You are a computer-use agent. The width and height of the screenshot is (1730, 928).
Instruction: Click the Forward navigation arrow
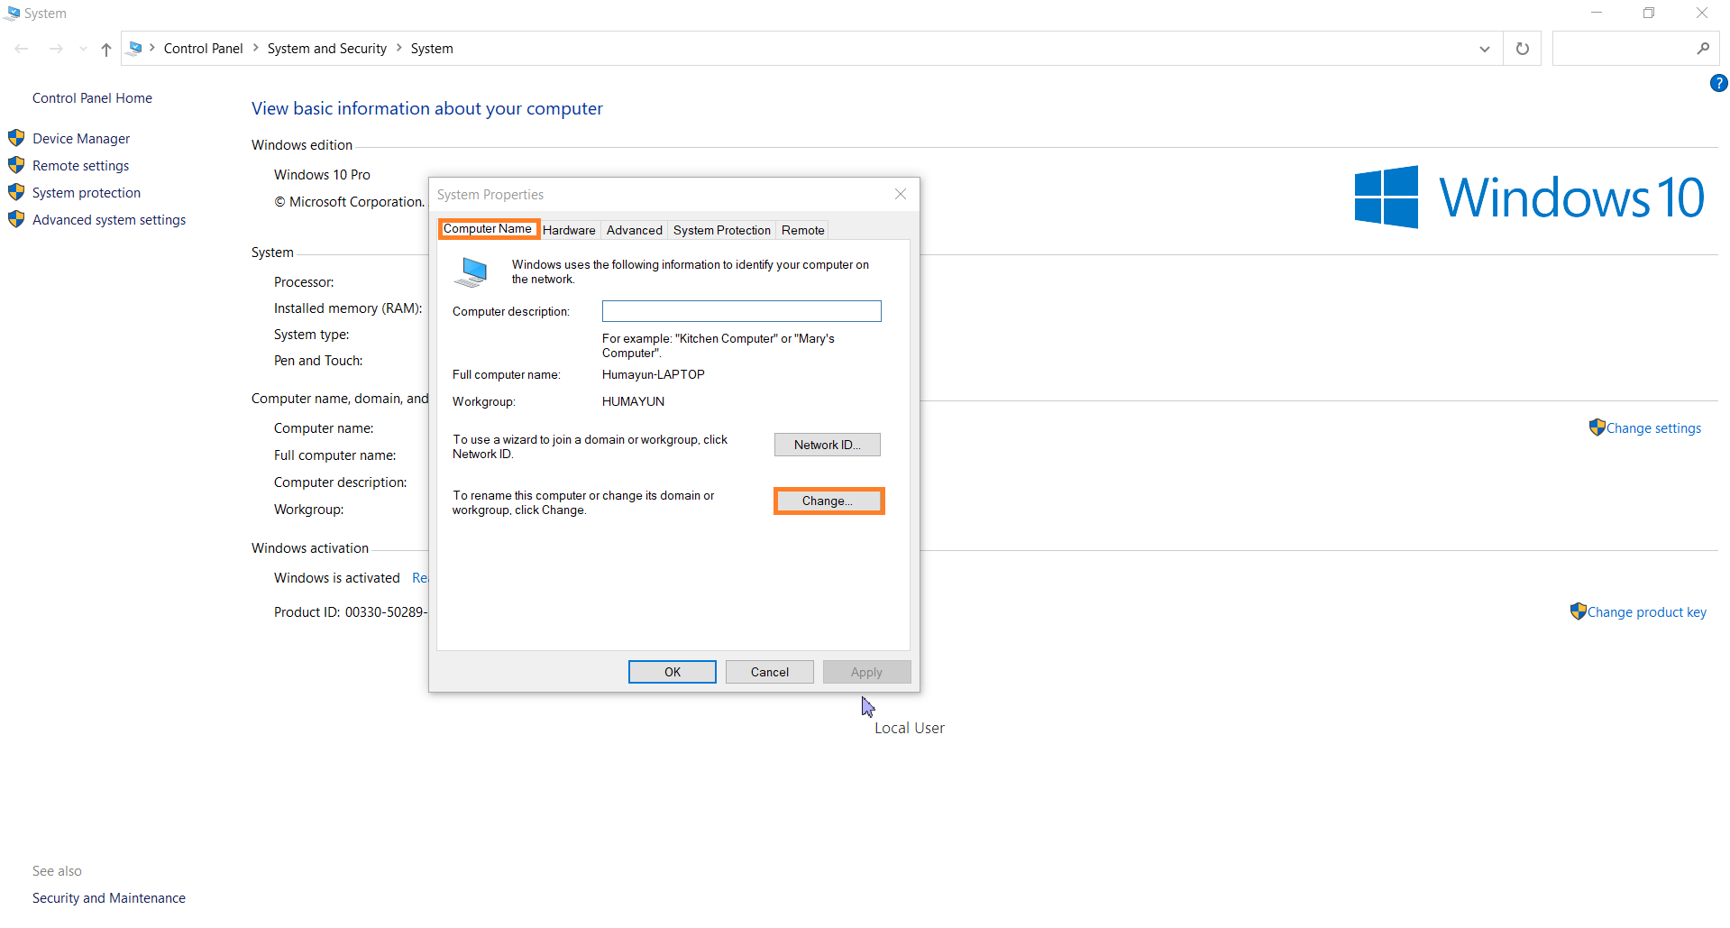pos(56,49)
